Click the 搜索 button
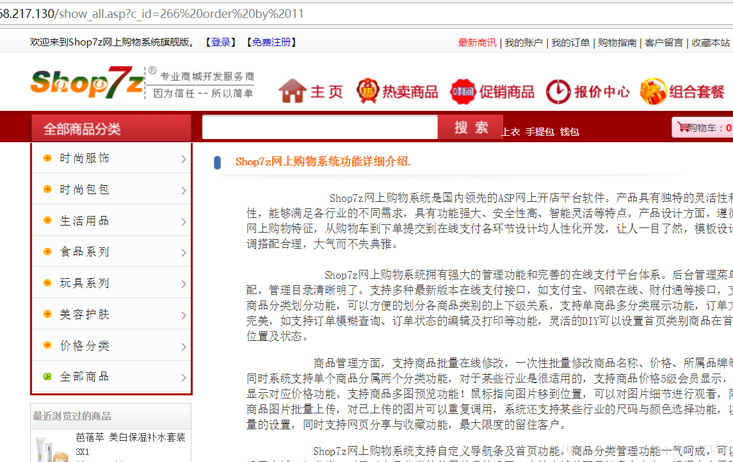Screen dimensions: 733x462 click(471, 127)
